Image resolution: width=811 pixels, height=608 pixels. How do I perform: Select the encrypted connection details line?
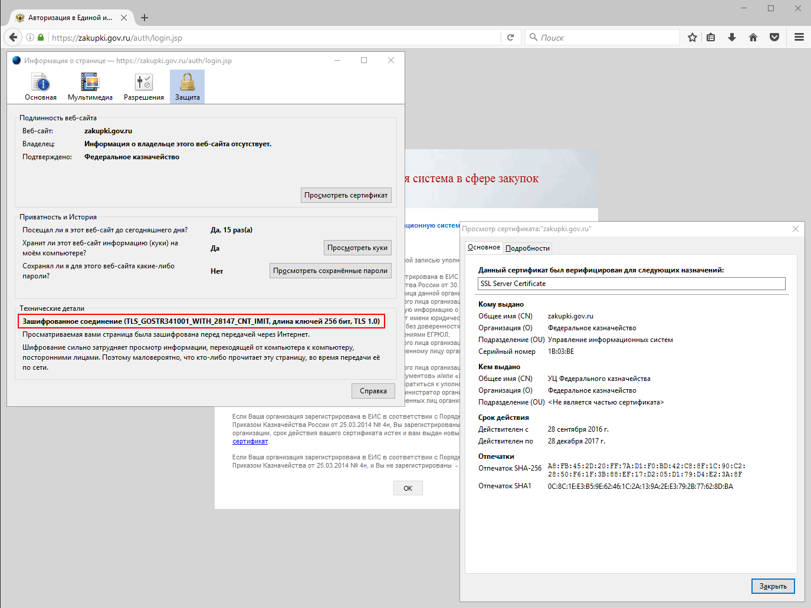click(202, 321)
